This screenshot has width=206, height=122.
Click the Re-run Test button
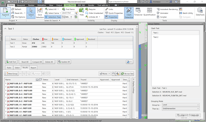point(127,74)
